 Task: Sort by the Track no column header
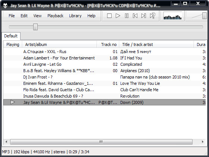pyautogui.click(x=108, y=44)
